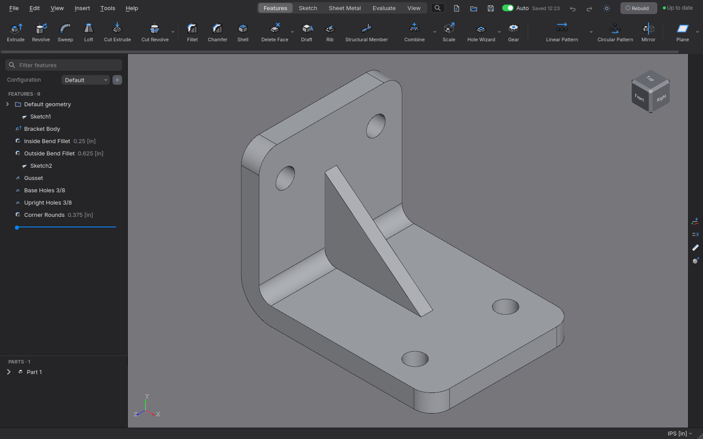Select the Fillet tool
Viewport: 703px width, 439px height.
(192, 33)
